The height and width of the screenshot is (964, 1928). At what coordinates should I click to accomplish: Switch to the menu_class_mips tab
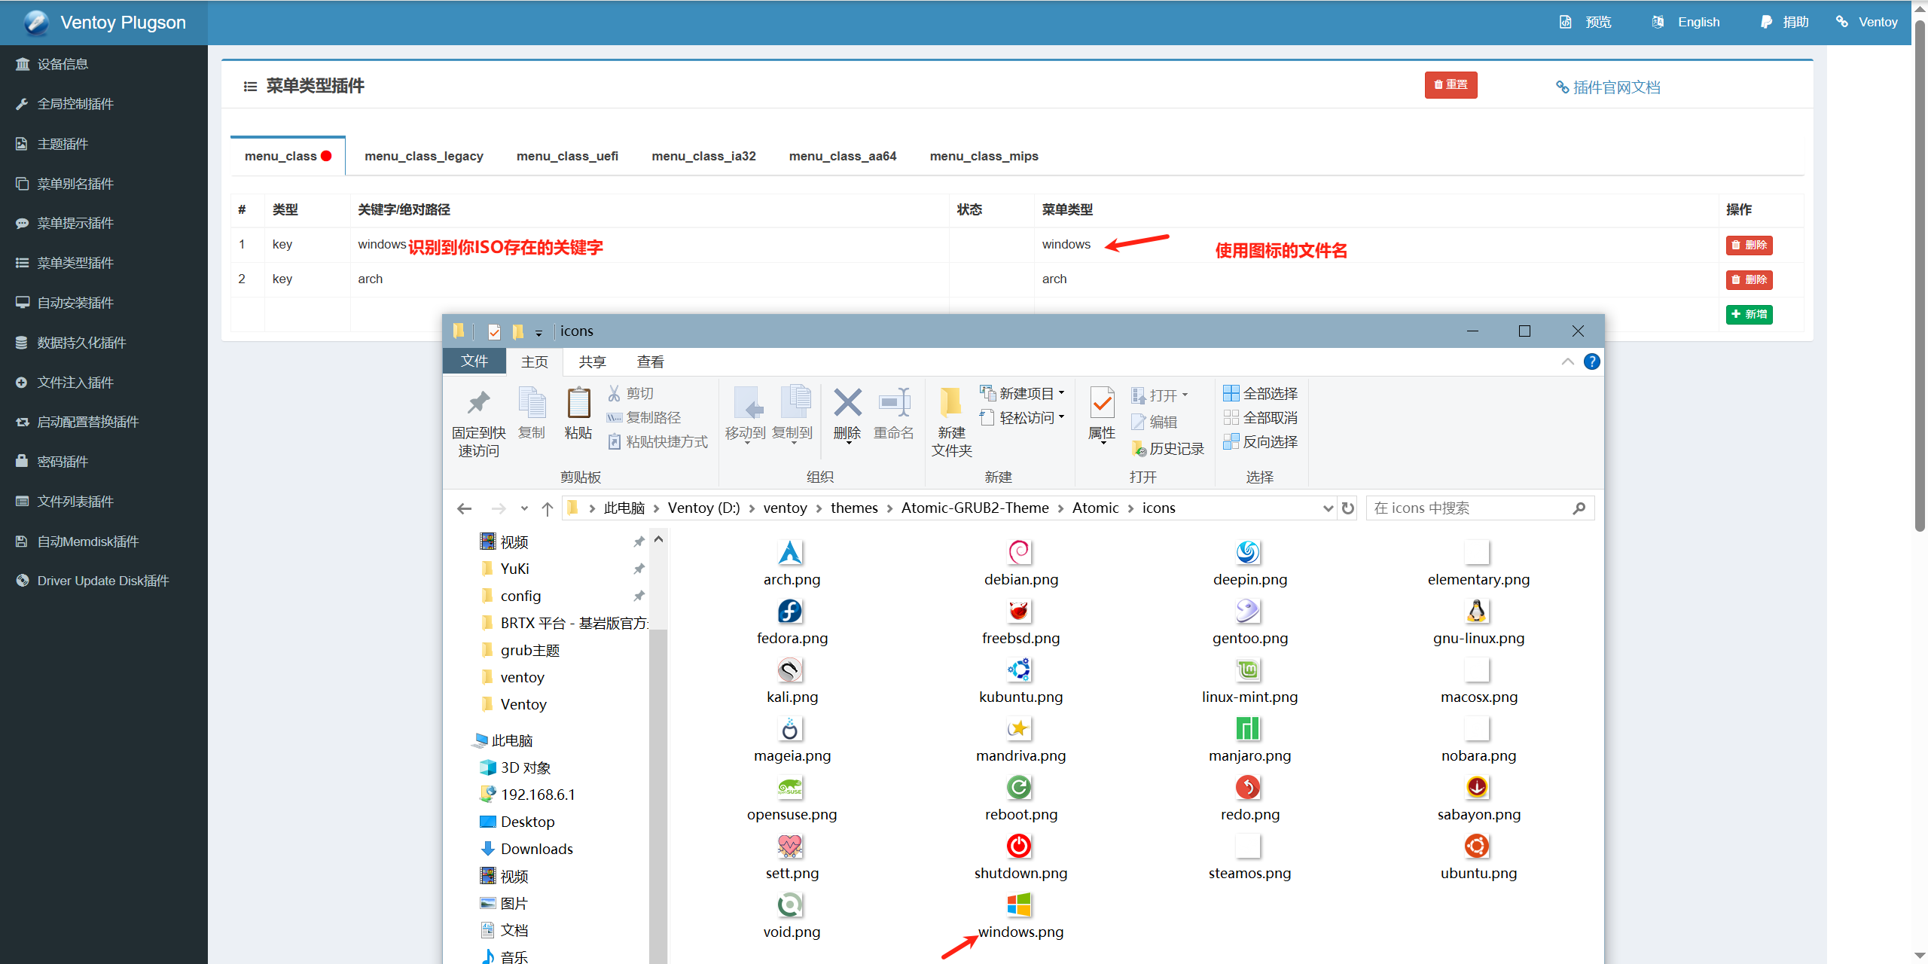point(984,156)
